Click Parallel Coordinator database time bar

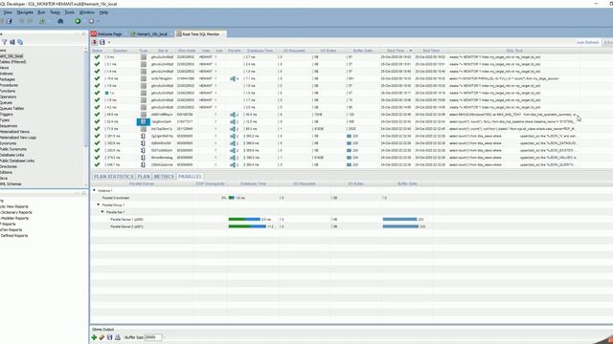tap(232, 198)
